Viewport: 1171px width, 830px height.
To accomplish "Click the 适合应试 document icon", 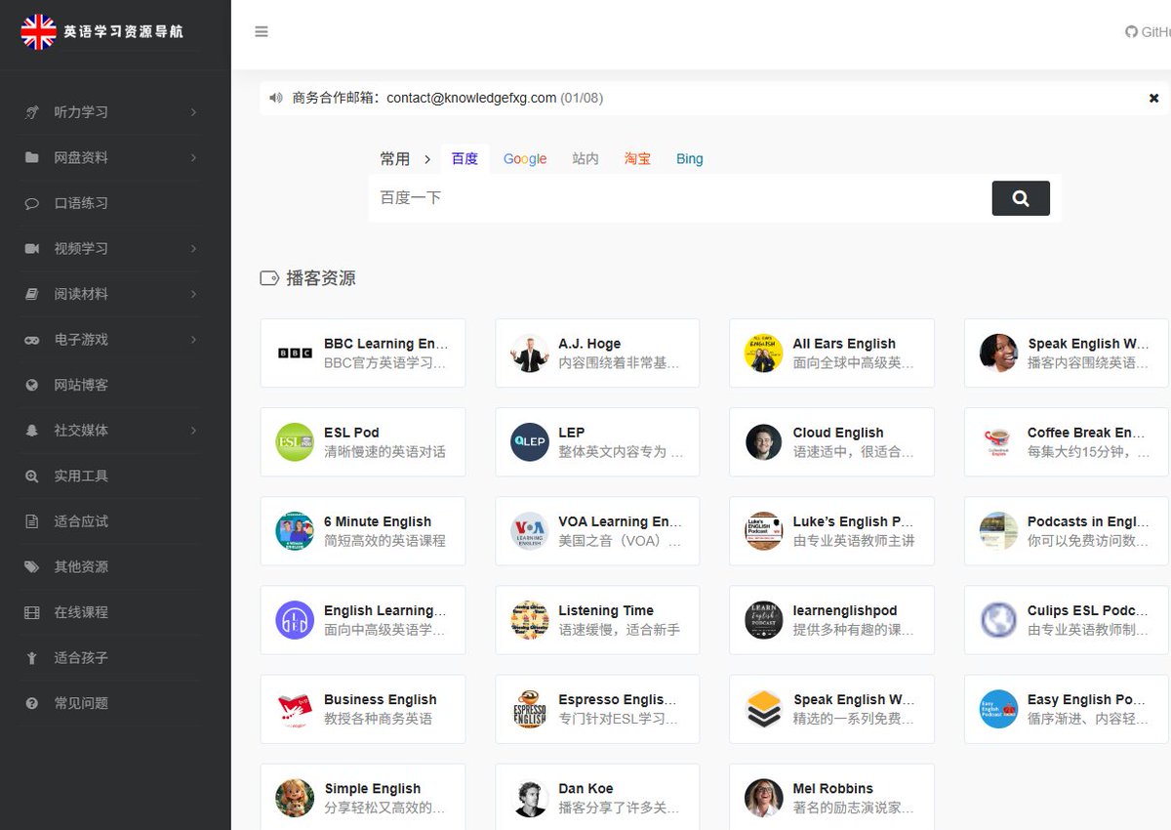I will (32, 521).
